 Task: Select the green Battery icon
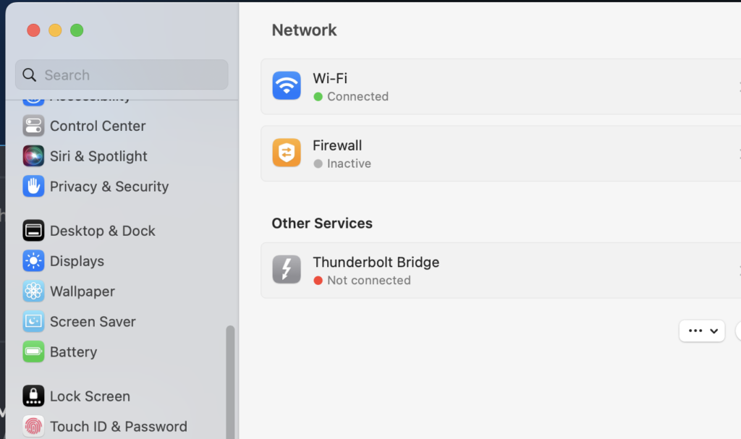coord(33,351)
